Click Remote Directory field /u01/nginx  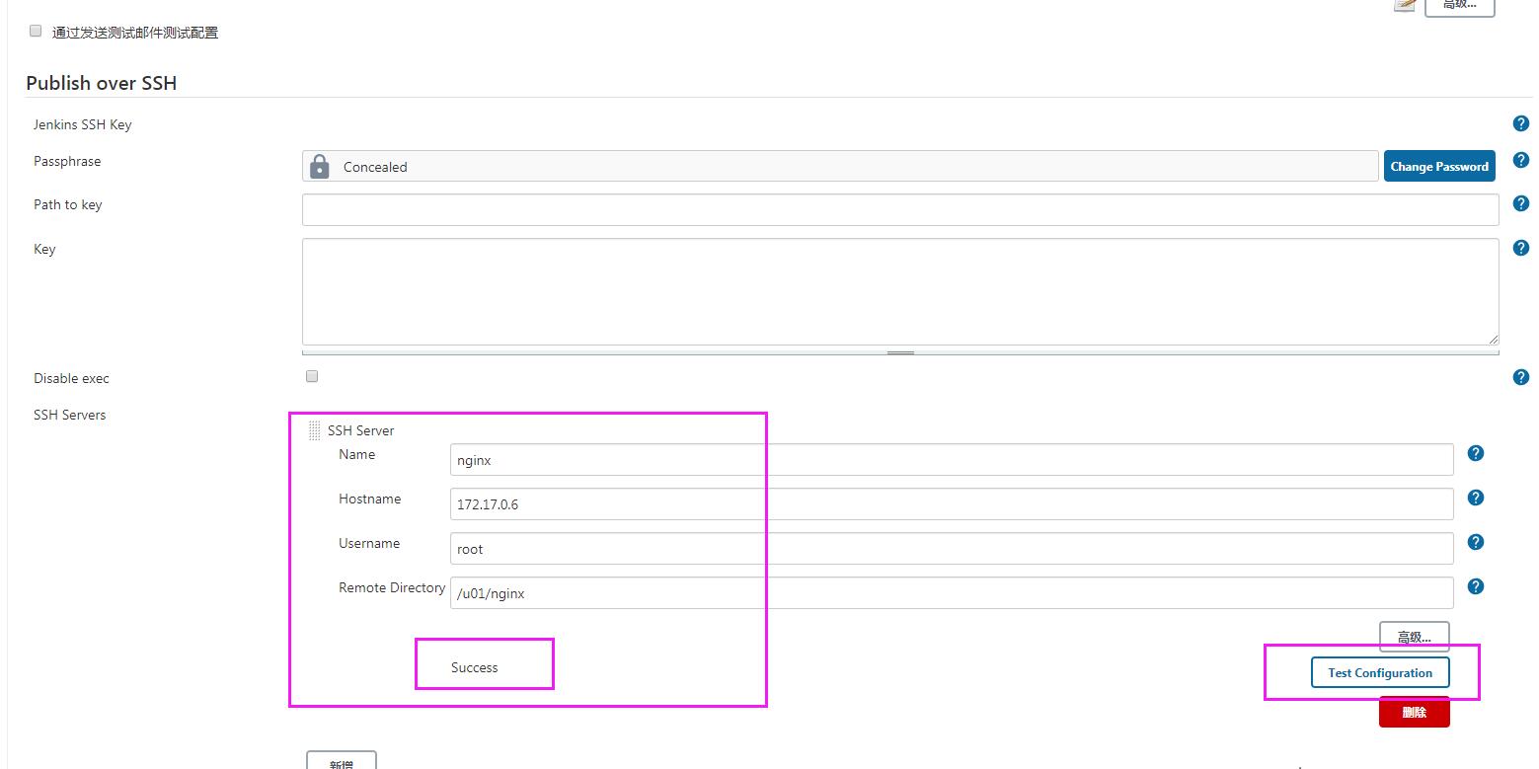tap(952, 592)
